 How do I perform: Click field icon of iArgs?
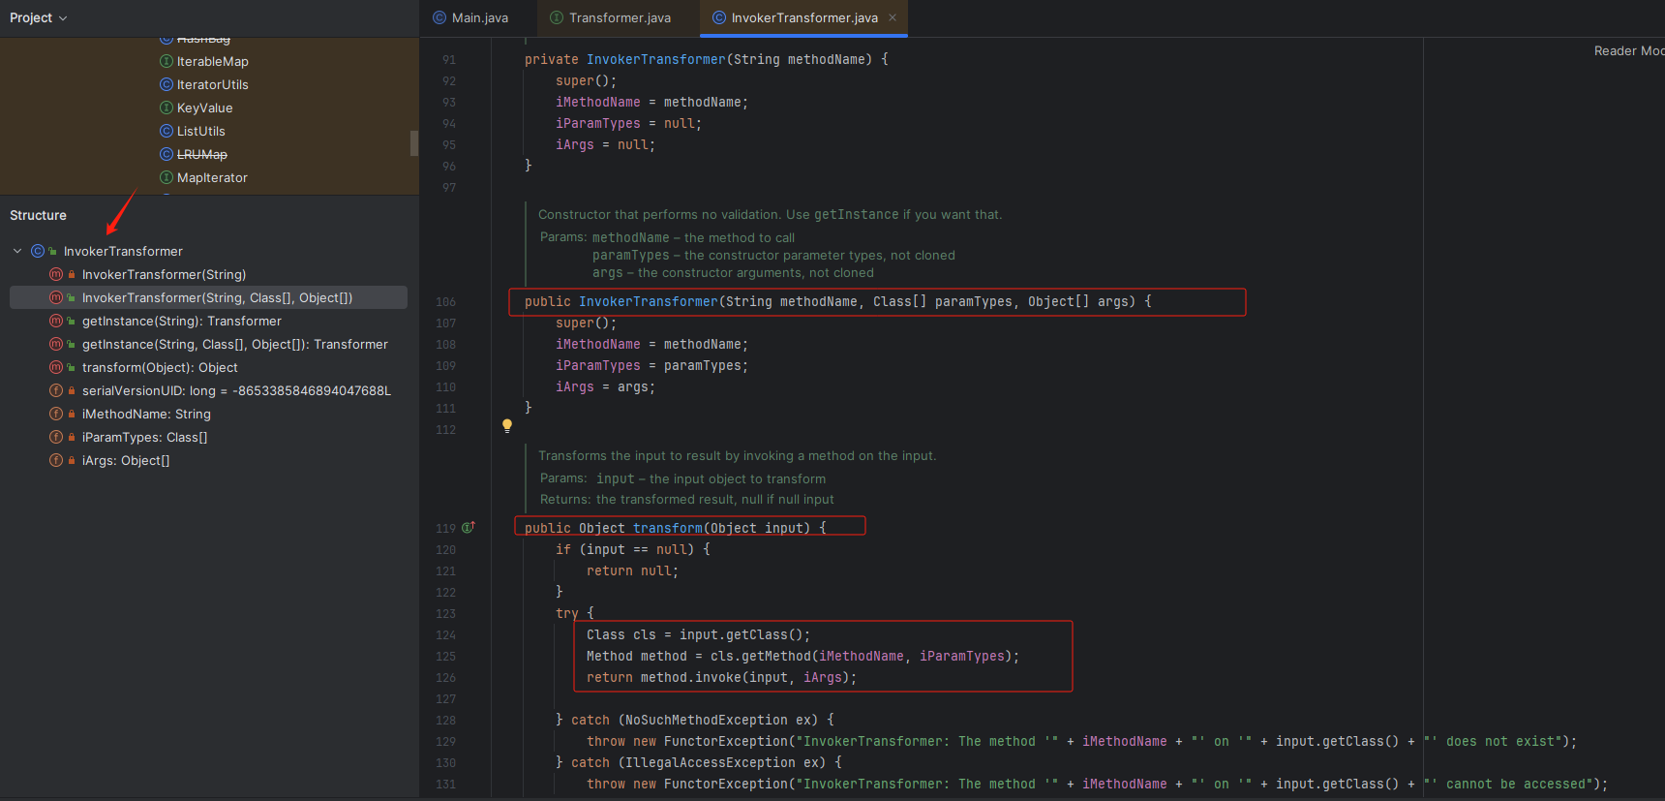click(x=56, y=460)
